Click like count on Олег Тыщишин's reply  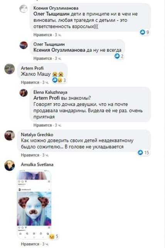tap(122, 56)
